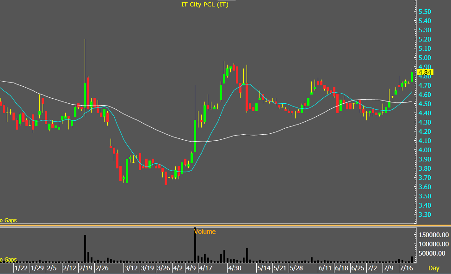
Task: Click the 6/11 date label
Action: pos(325,268)
